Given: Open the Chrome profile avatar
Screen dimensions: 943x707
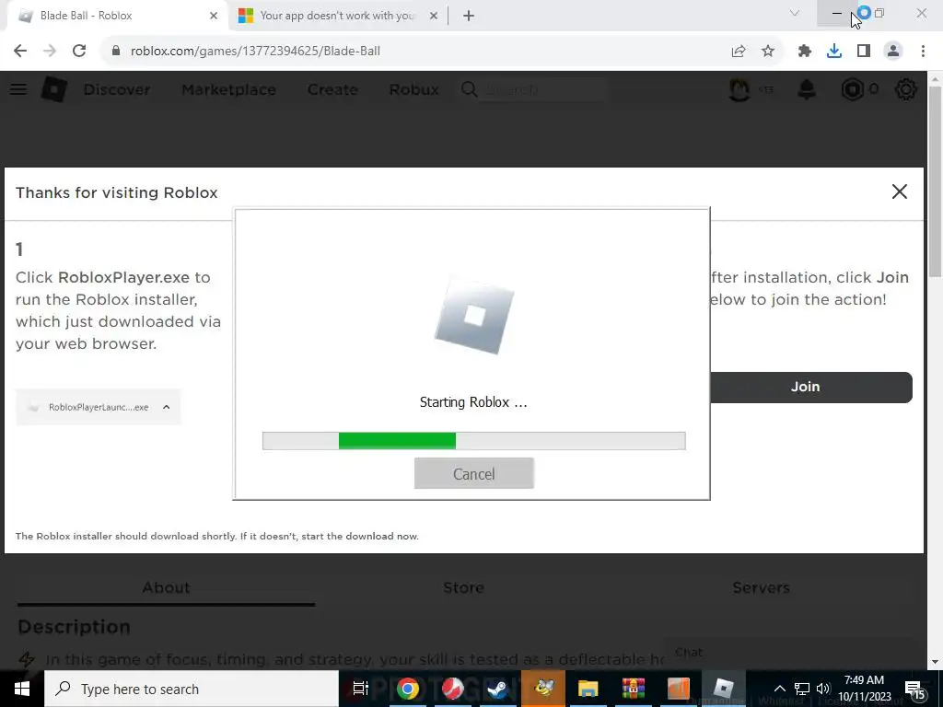Looking at the screenshot, I should [893, 52].
